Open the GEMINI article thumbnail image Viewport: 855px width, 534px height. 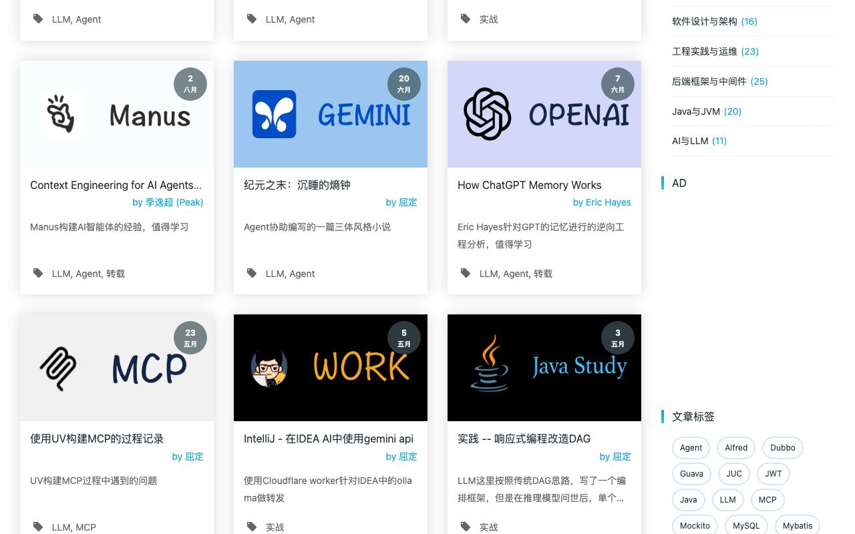(x=331, y=114)
